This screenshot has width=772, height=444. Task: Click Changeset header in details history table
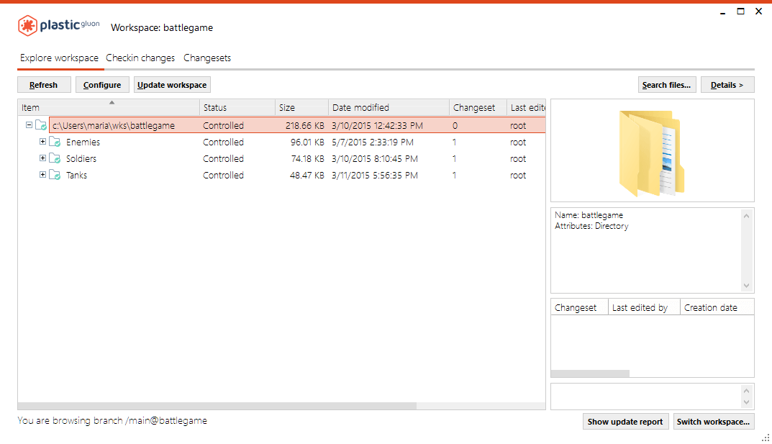[x=579, y=308]
